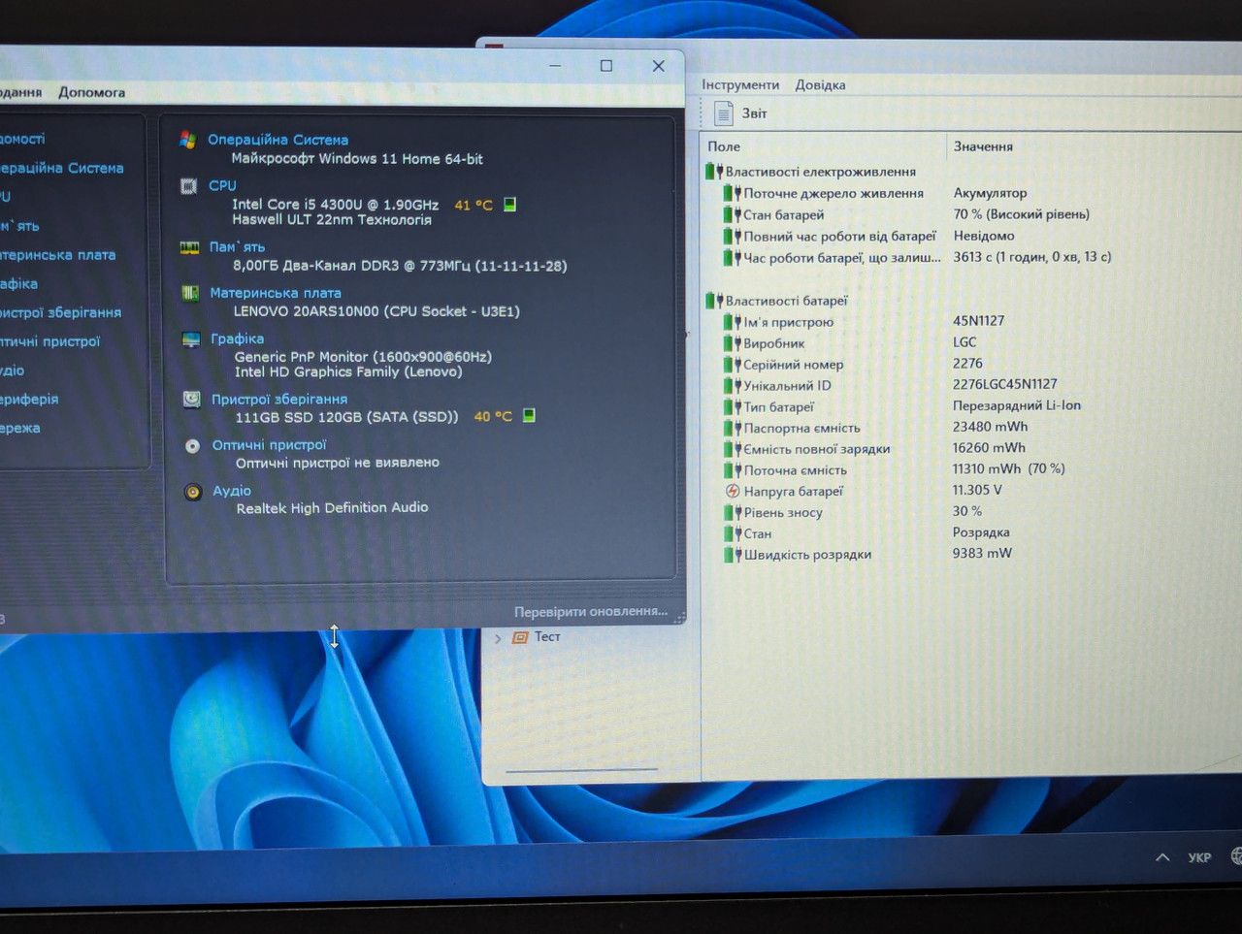
Task: Select the Ємність повної зарядки field label
Action: tap(817, 449)
